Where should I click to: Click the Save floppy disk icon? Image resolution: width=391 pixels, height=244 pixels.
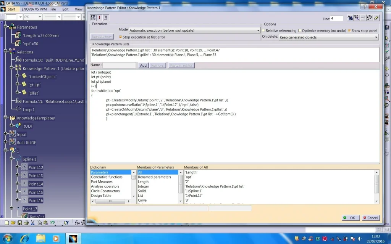(x=20, y=223)
